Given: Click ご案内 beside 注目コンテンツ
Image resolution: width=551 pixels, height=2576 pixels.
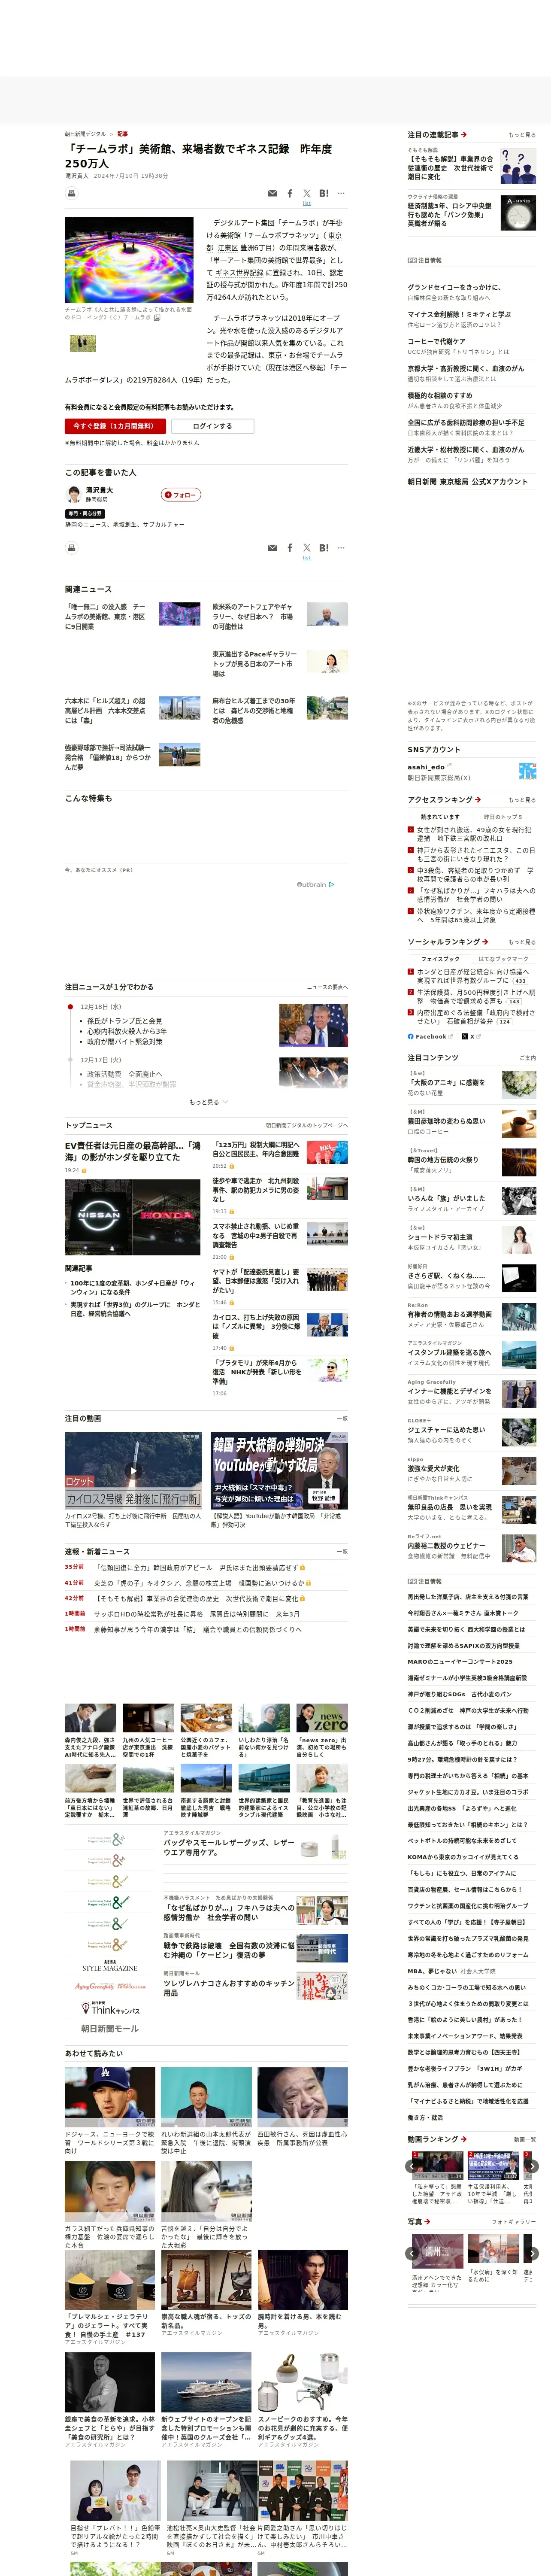Looking at the screenshot, I should click(528, 1058).
